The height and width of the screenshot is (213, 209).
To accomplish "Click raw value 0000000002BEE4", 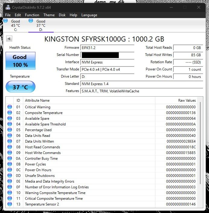I will (x=181, y=141).
